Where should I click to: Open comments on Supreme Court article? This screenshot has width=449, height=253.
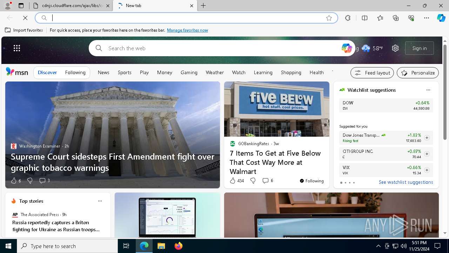[x=45, y=181]
